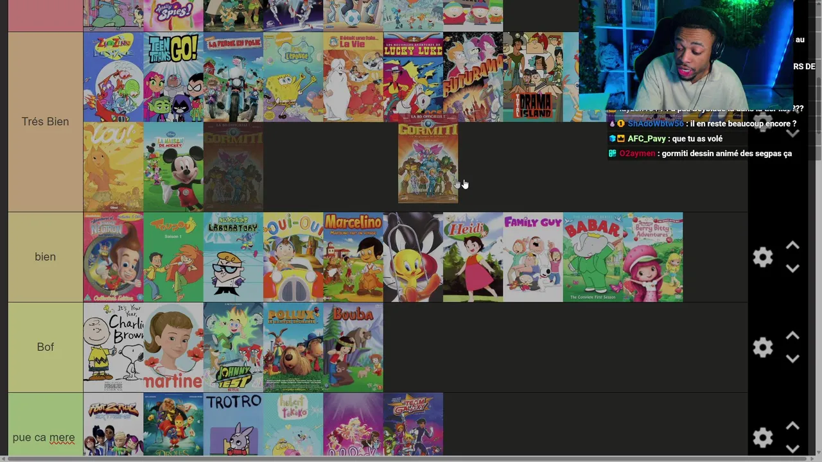The height and width of the screenshot is (462, 822).
Task: Select La Maison de Mickey poster
Action: [173, 167]
